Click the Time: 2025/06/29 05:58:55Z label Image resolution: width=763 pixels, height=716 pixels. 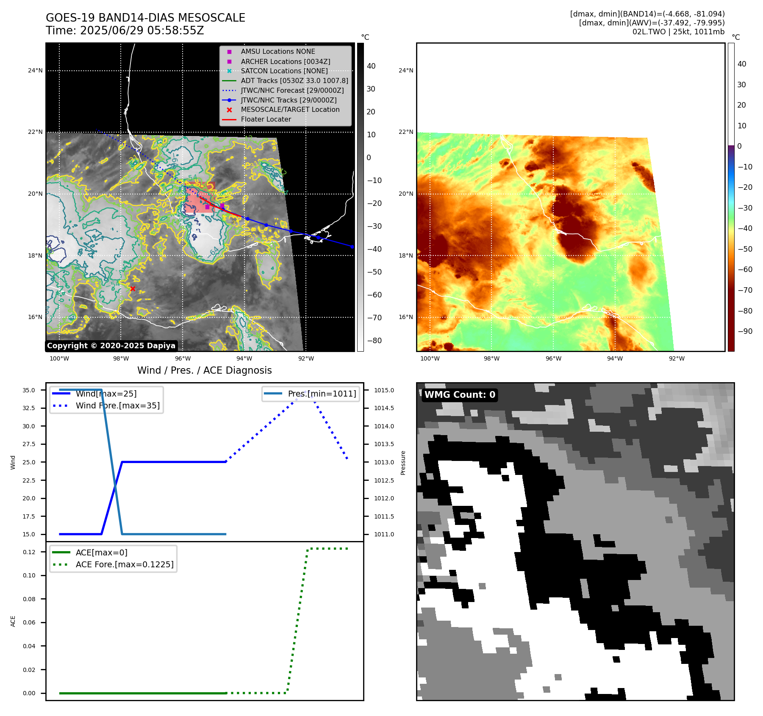(125, 31)
